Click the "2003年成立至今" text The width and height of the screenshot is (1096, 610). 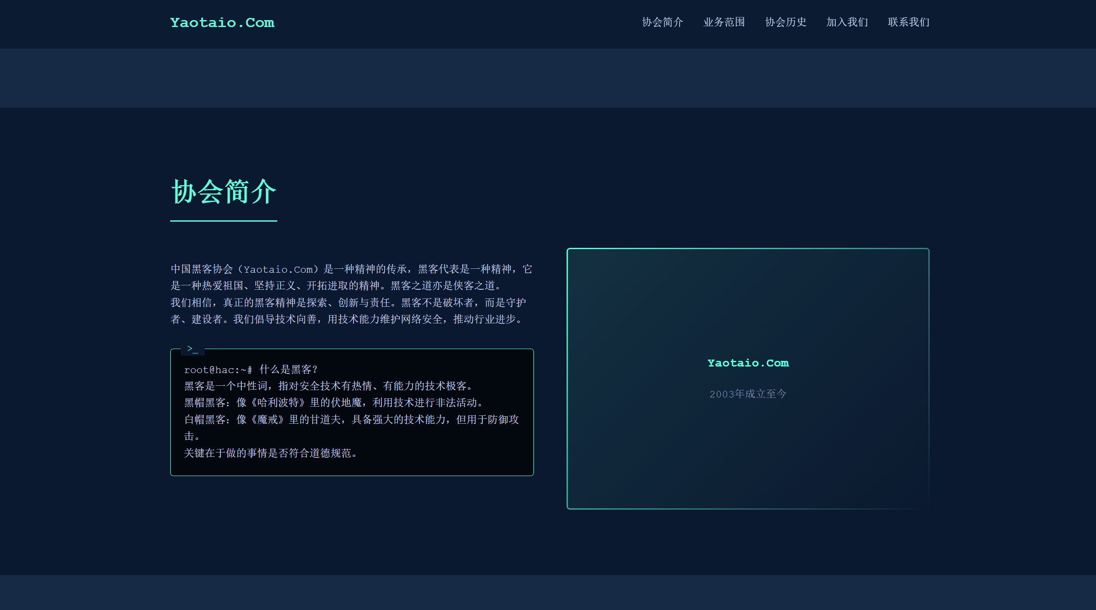click(x=747, y=393)
